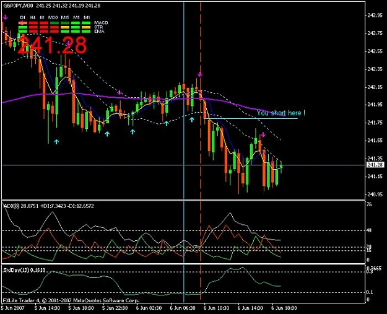Screen dimensions: 387x314
Task: Click the orange STR signal block under M15
Action: click(65, 27)
